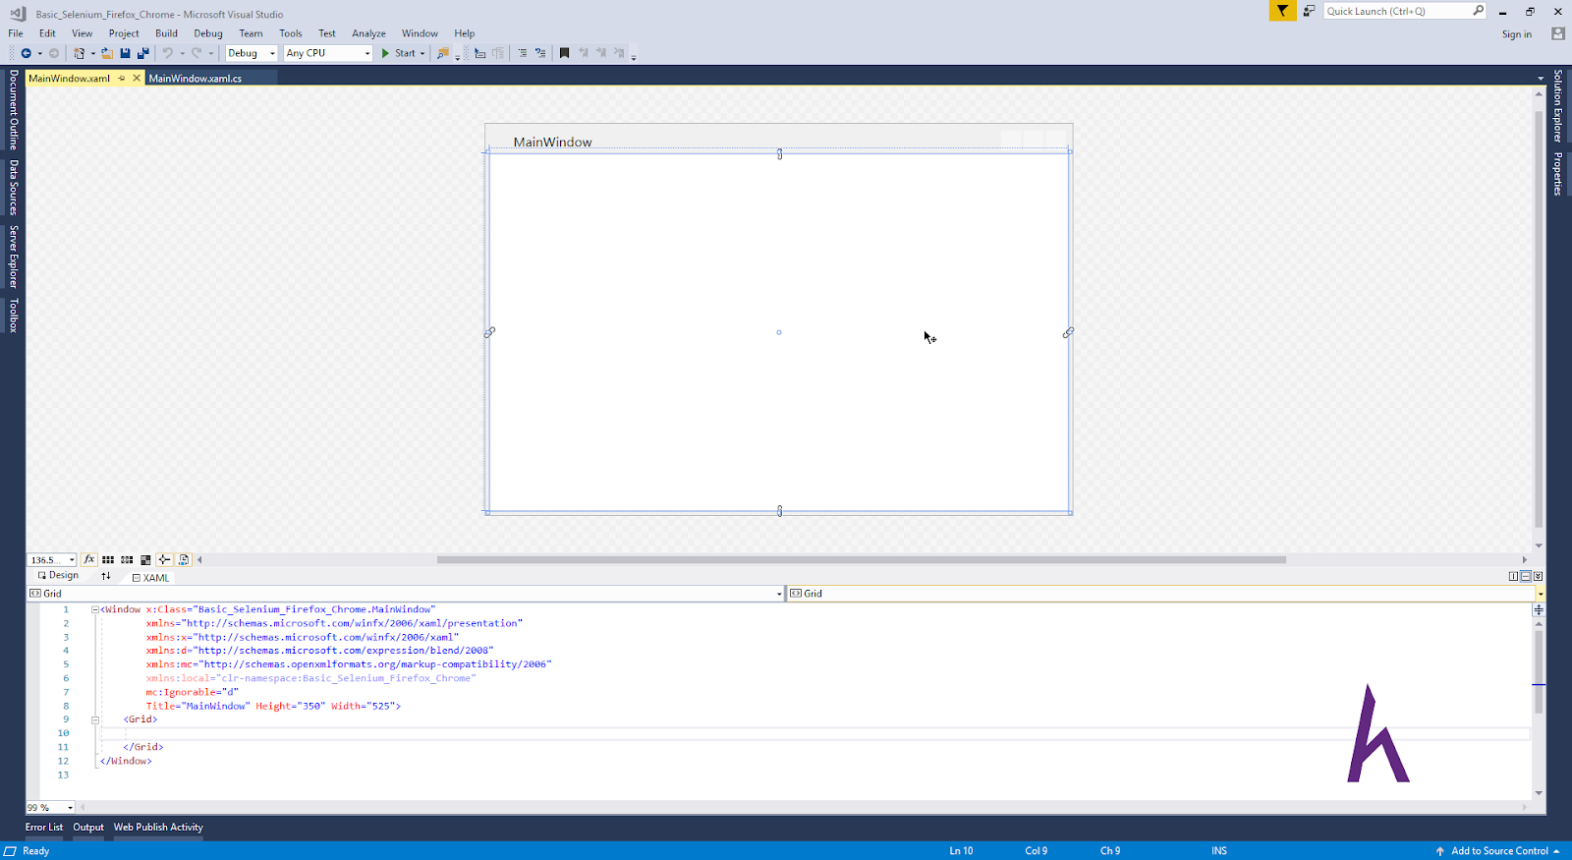Toggle the artboard background button

click(x=145, y=559)
